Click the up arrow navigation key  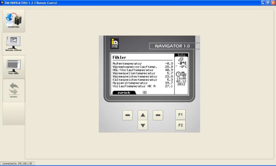point(143,115)
